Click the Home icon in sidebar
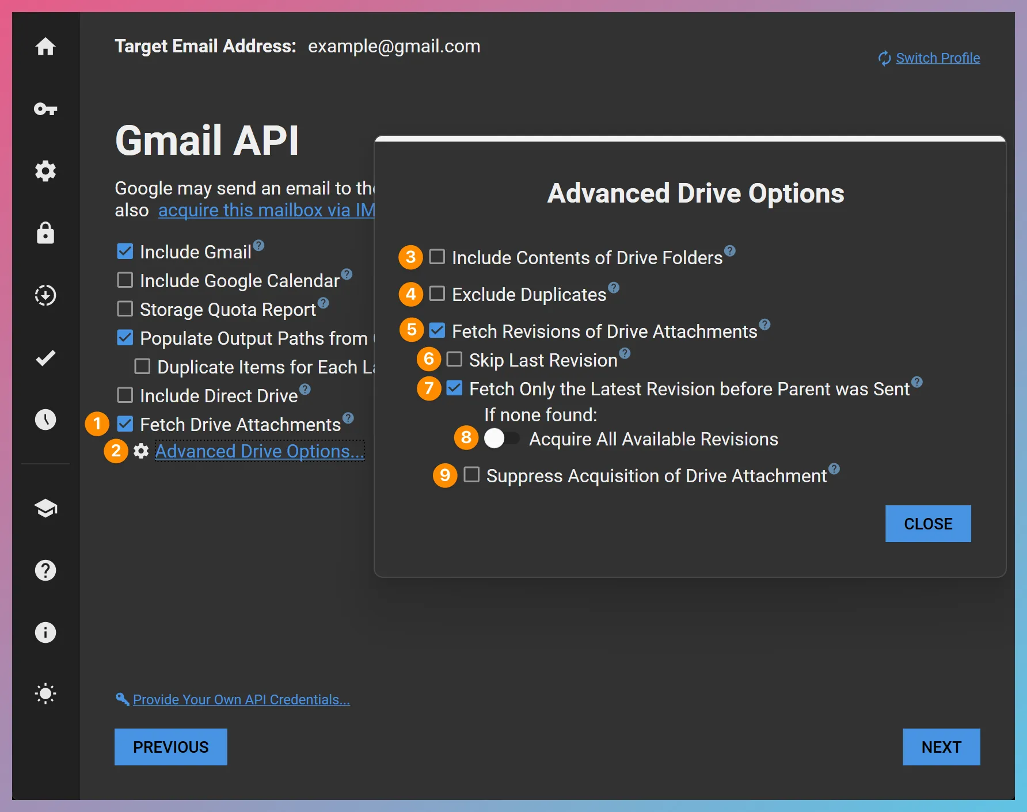1027x812 pixels. [45, 47]
